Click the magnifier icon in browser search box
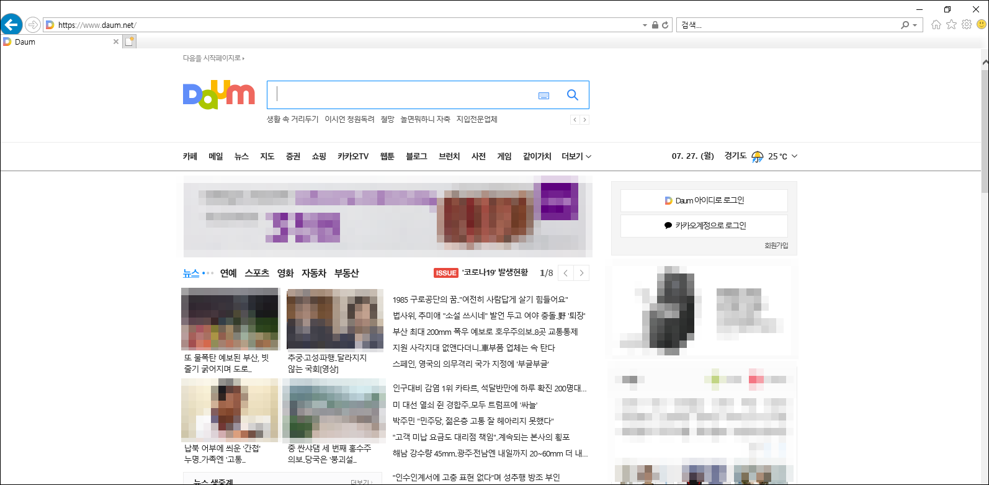989x485 pixels. (906, 25)
